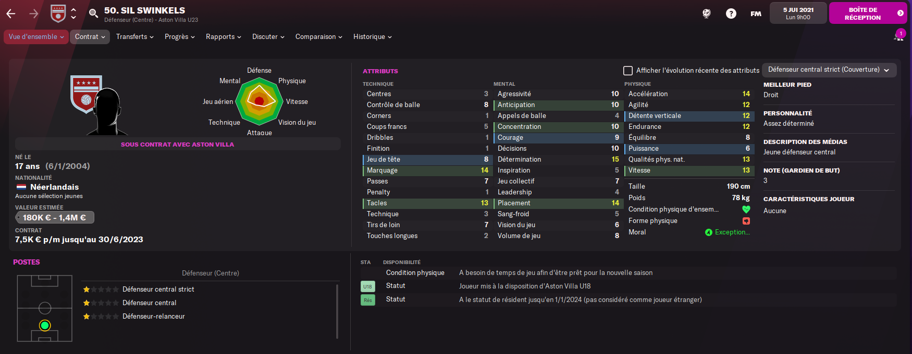Image resolution: width=912 pixels, height=354 pixels.
Task: Click the U18 status badge
Action: pyautogui.click(x=367, y=286)
